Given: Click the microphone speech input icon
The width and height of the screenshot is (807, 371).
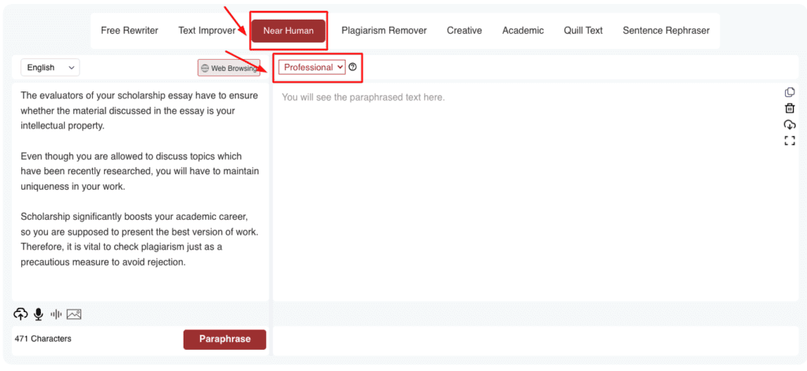Looking at the screenshot, I should 38,313.
